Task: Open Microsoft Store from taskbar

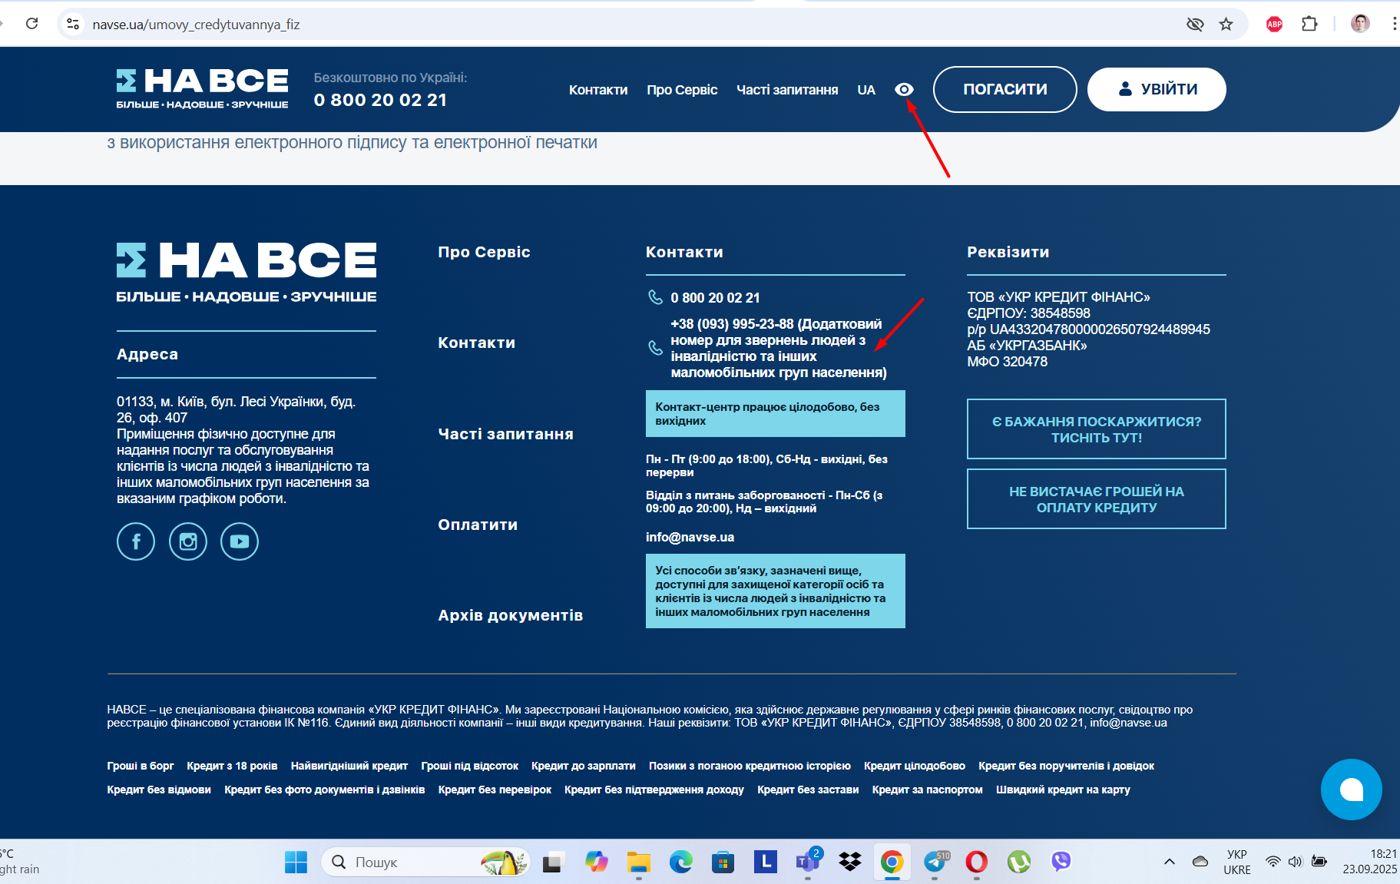Action: (x=723, y=862)
